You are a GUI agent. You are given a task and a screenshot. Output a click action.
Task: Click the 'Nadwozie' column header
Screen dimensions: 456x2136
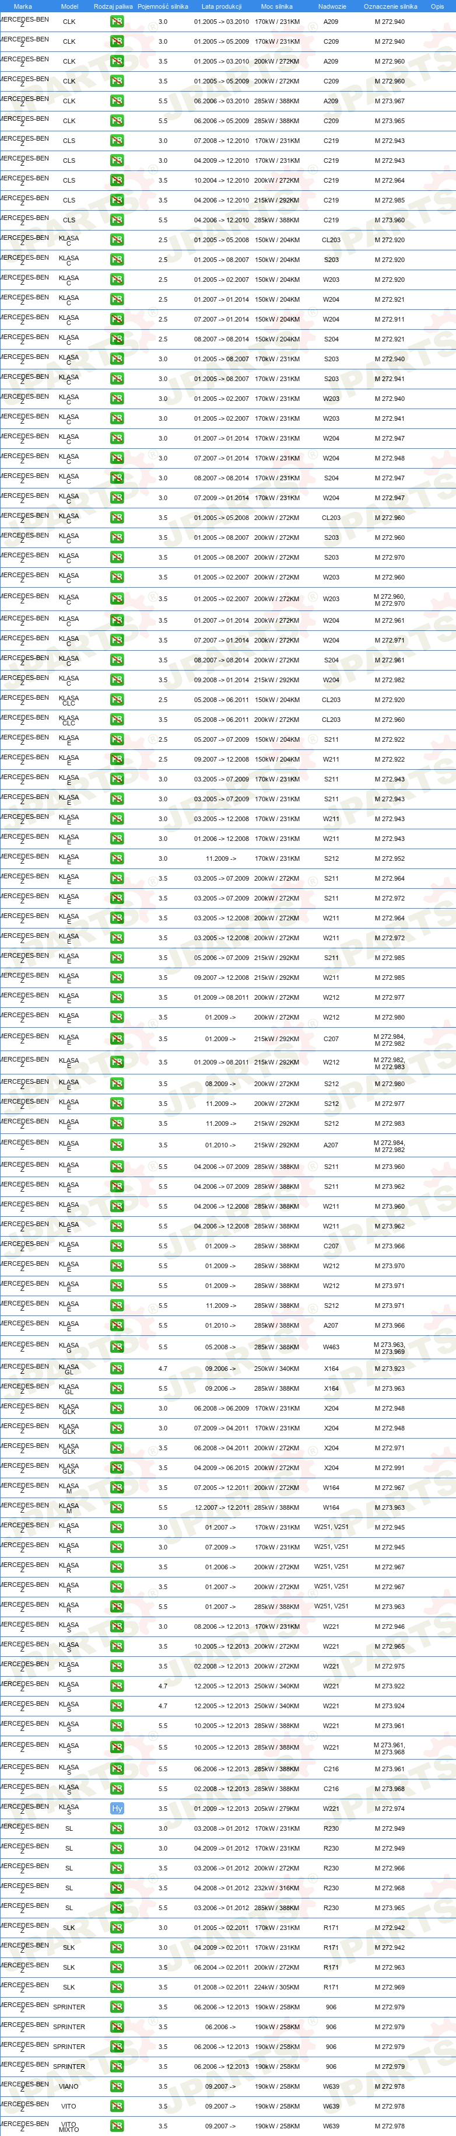(x=332, y=6)
